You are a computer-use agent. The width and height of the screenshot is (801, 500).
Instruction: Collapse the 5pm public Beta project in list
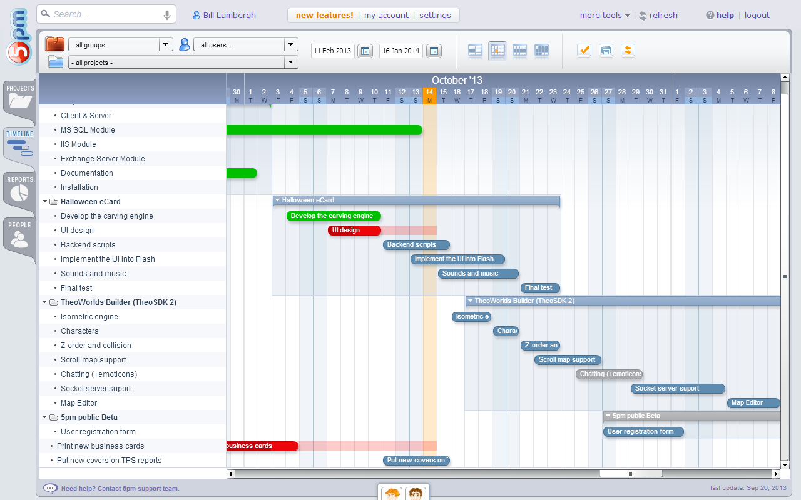pos(45,417)
